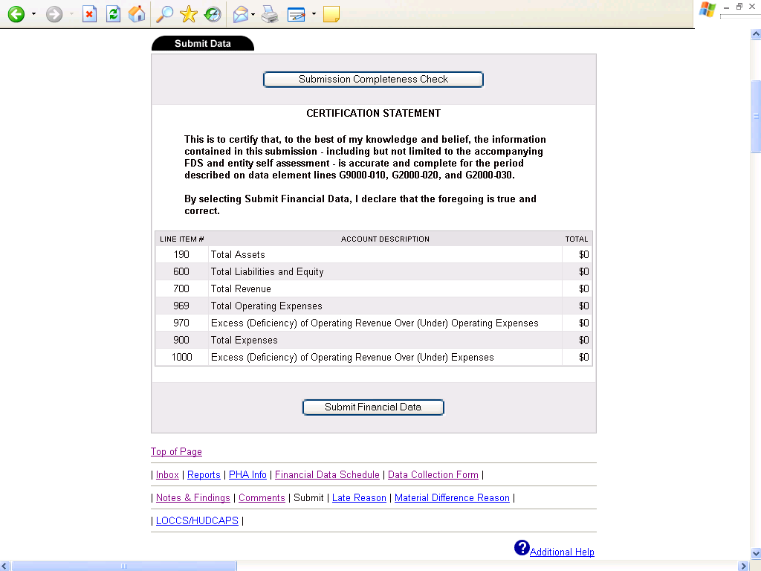Image resolution: width=761 pixels, height=571 pixels.
Task: Open the LOCCS/HUDCAPS link
Action: pos(197,520)
